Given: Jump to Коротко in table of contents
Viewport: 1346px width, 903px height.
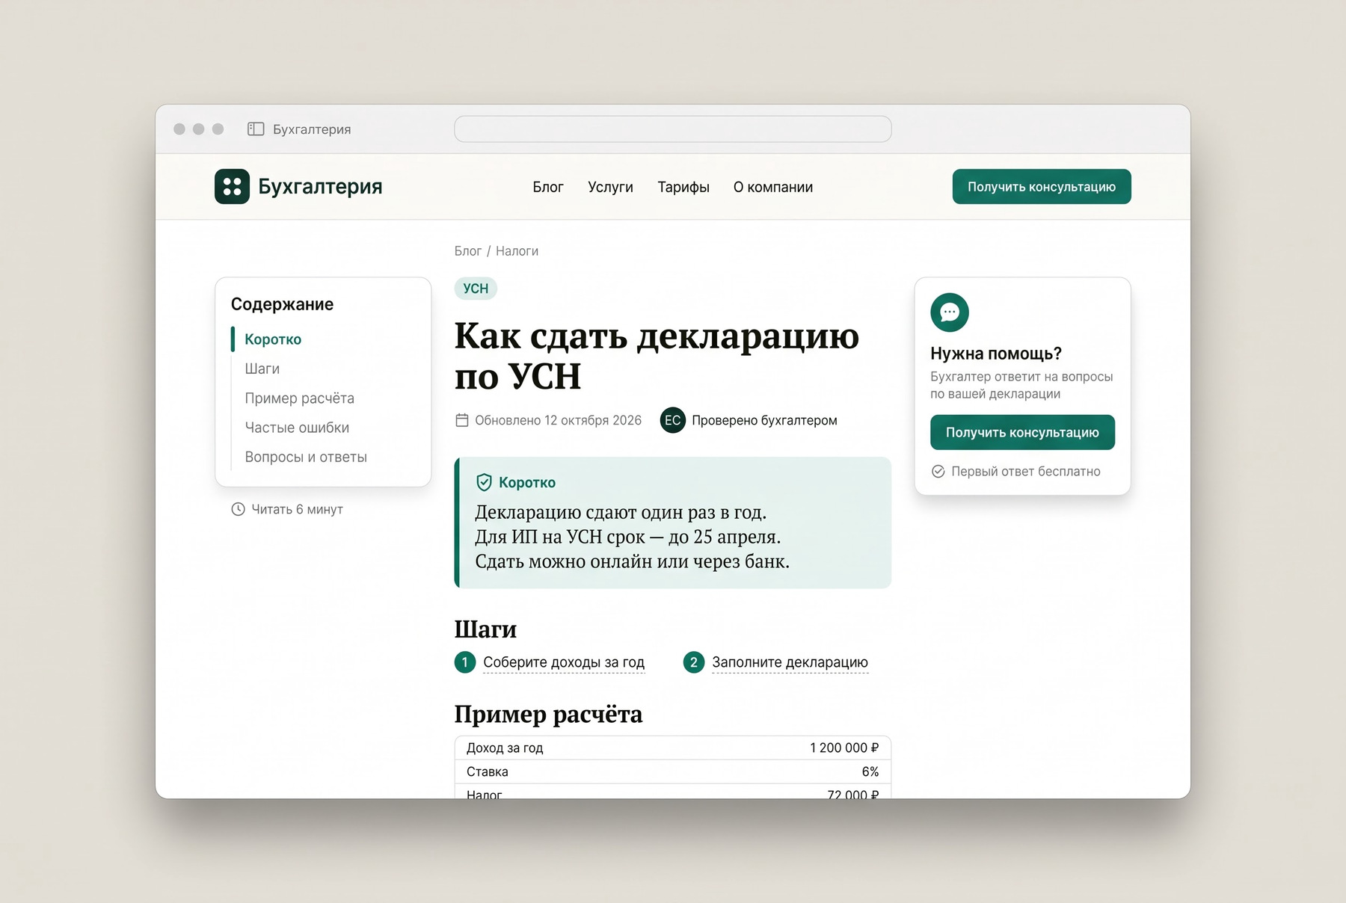Looking at the screenshot, I should coord(273,339).
